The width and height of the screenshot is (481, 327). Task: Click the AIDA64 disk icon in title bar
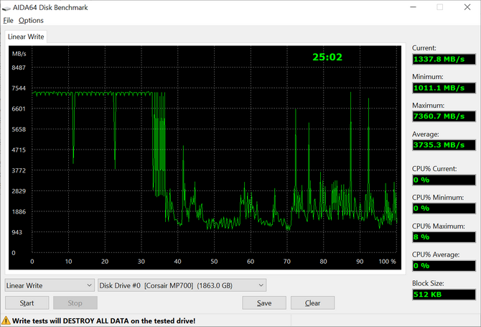[x=6, y=8]
